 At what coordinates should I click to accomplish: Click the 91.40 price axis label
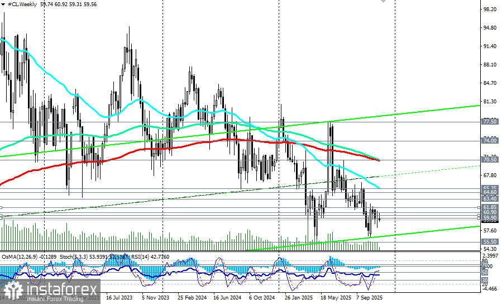click(x=490, y=46)
